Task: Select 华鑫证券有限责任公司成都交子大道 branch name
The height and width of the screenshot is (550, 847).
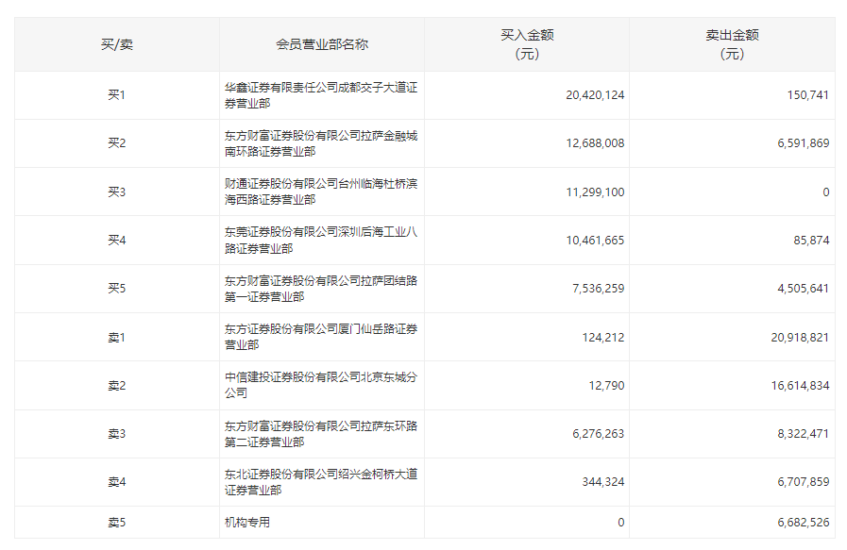Action: [x=321, y=95]
